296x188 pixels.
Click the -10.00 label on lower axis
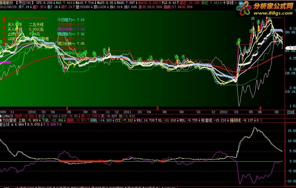[x=291, y=181]
